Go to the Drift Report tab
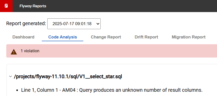Viewport: 217px width, 96px height. pyautogui.click(x=146, y=37)
